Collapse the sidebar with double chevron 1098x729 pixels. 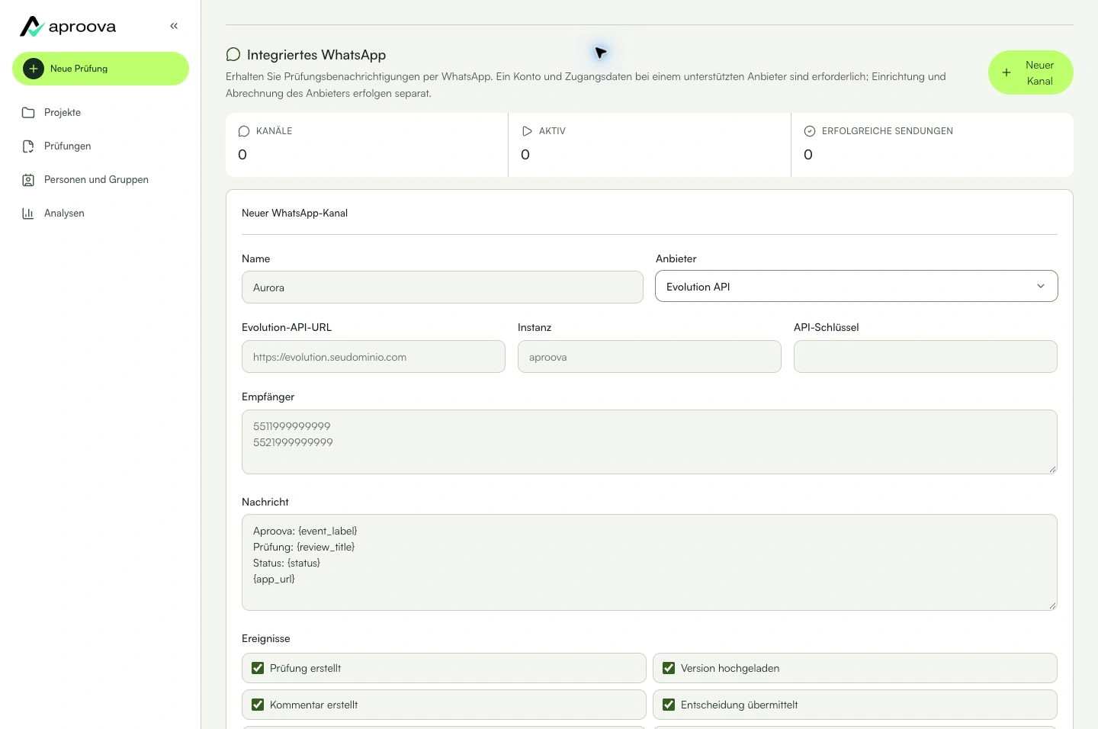tap(174, 26)
